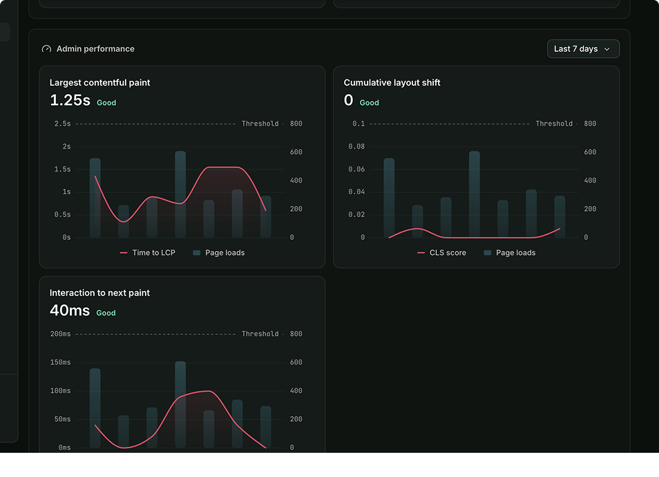The width and height of the screenshot is (659, 477).
Task: Toggle Page loads legend in CLS chart
Action: [509, 253]
